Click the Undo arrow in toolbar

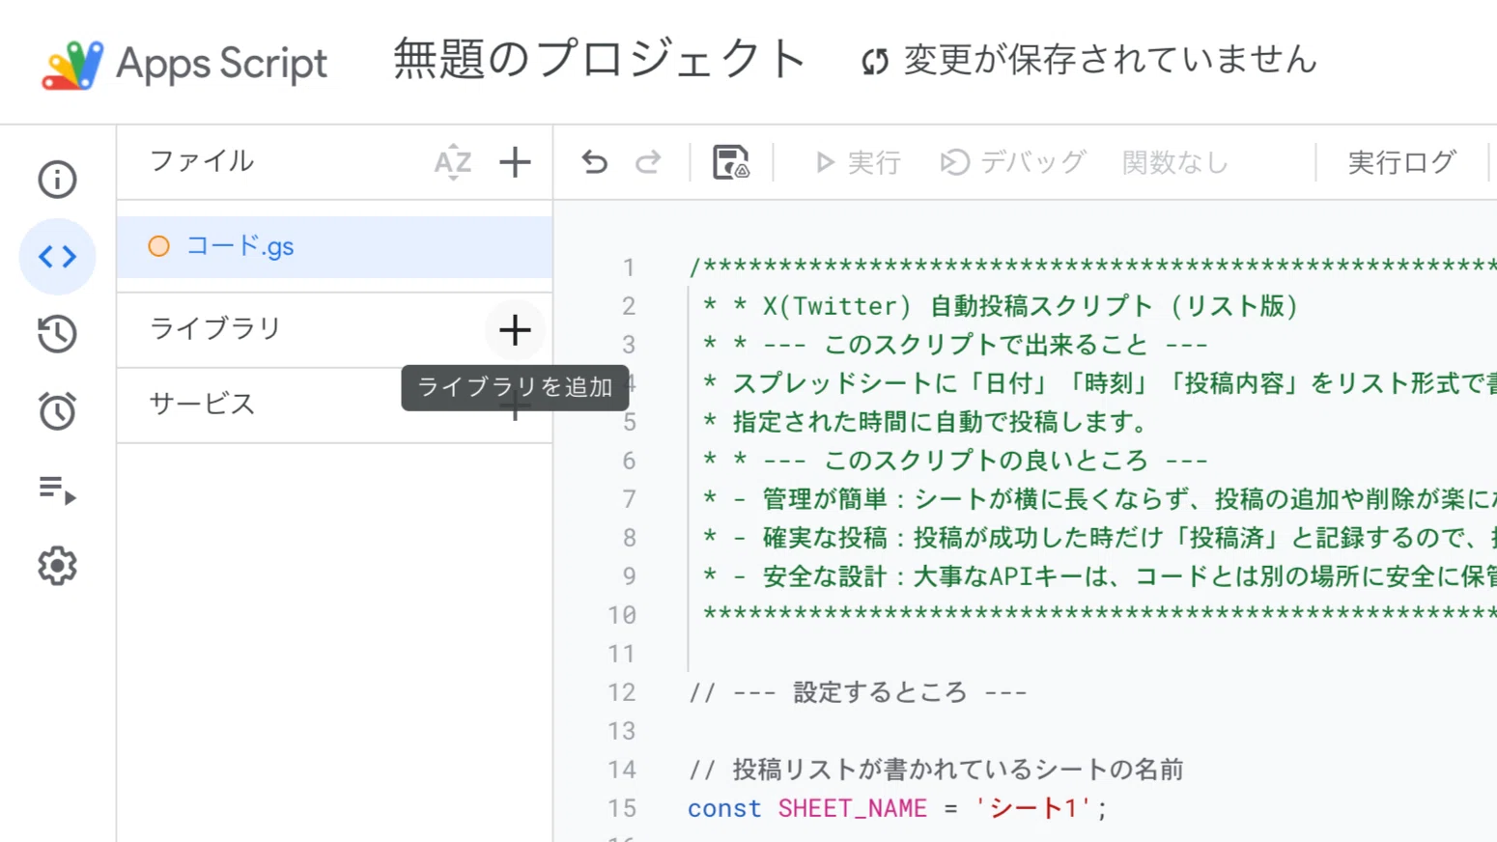click(x=595, y=162)
